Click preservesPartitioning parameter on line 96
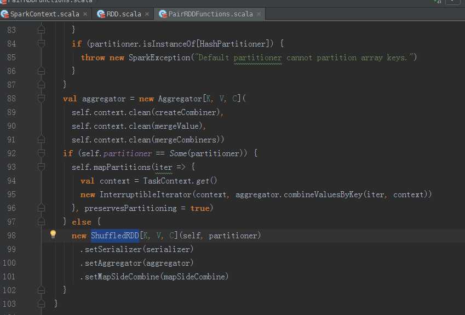This screenshot has height=315, width=465. (x=130, y=208)
